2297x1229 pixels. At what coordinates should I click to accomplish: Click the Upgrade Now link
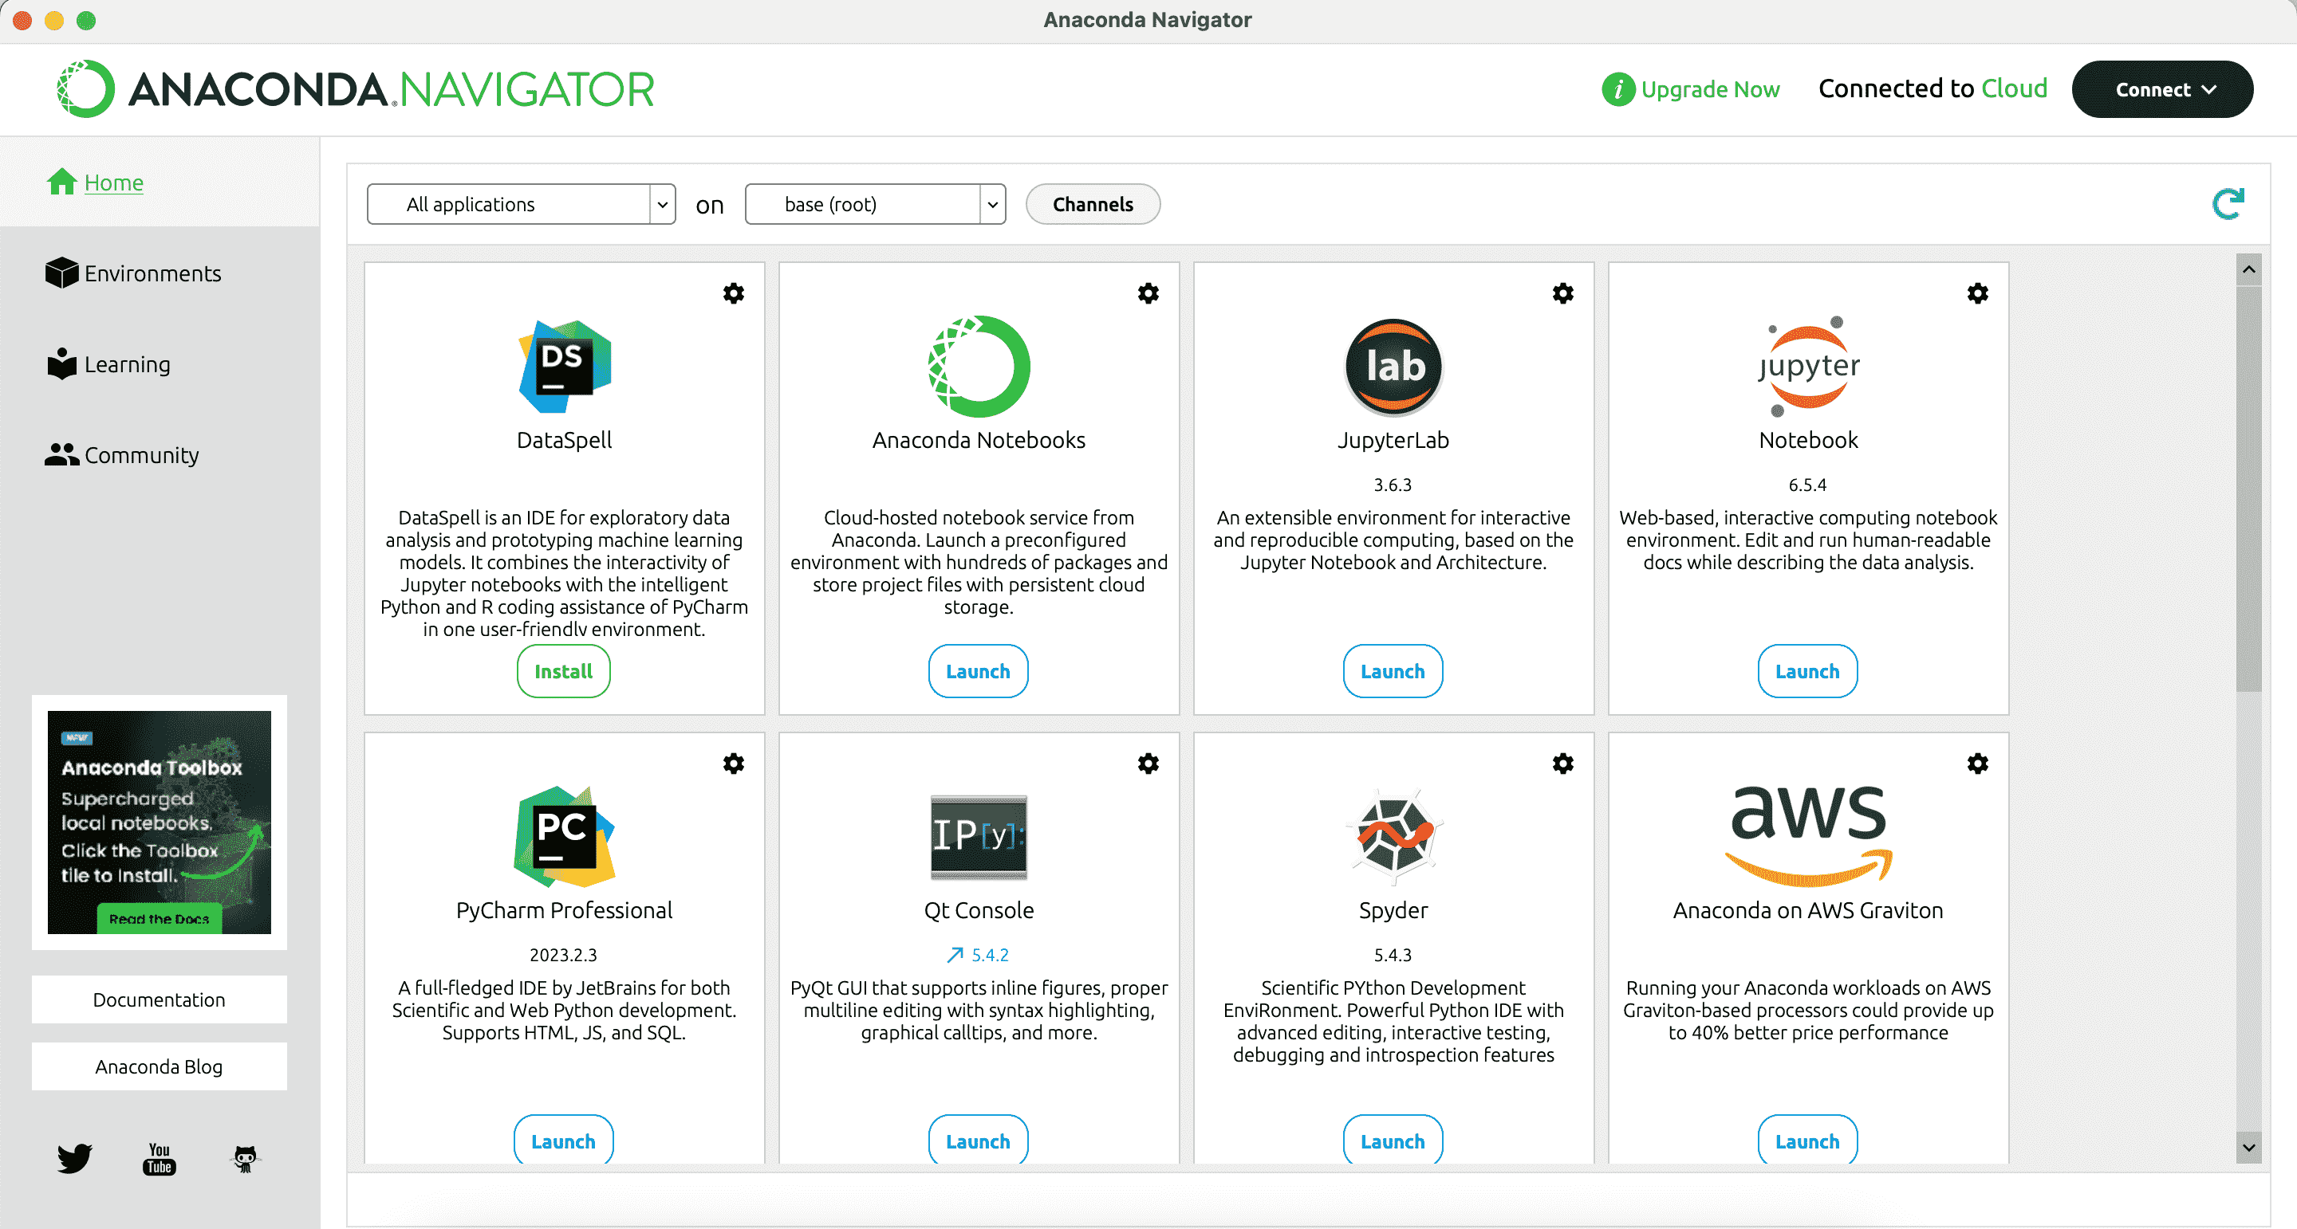click(1710, 89)
